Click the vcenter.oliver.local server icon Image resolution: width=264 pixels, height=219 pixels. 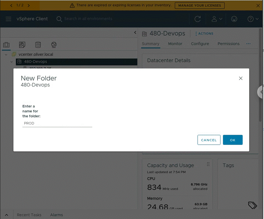(x=14, y=54)
